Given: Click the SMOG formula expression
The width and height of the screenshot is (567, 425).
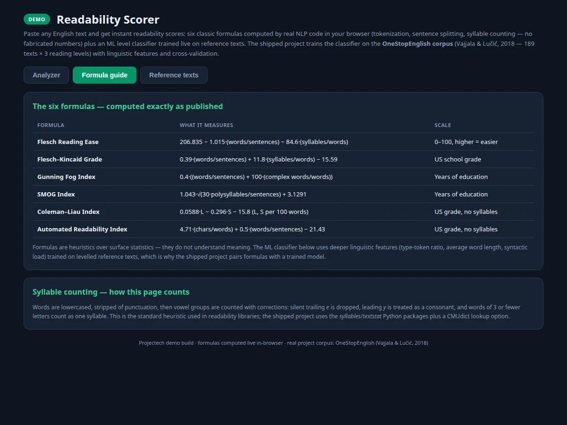Looking at the screenshot, I should [243, 194].
